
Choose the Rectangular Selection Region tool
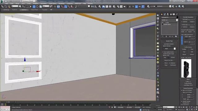click(x=27, y=6)
